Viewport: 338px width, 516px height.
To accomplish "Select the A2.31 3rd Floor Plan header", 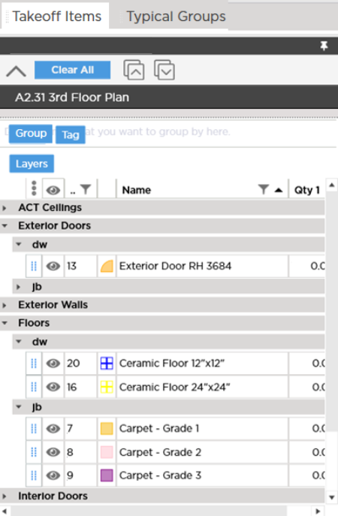I will click(72, 97).
